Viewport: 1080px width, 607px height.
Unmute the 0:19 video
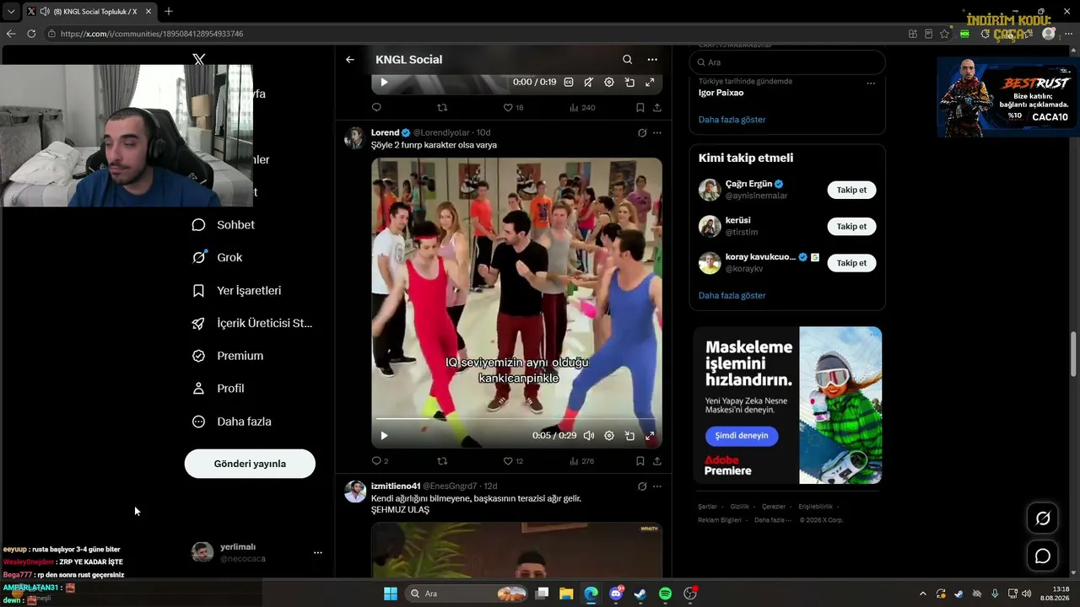(x=589, y=82)
